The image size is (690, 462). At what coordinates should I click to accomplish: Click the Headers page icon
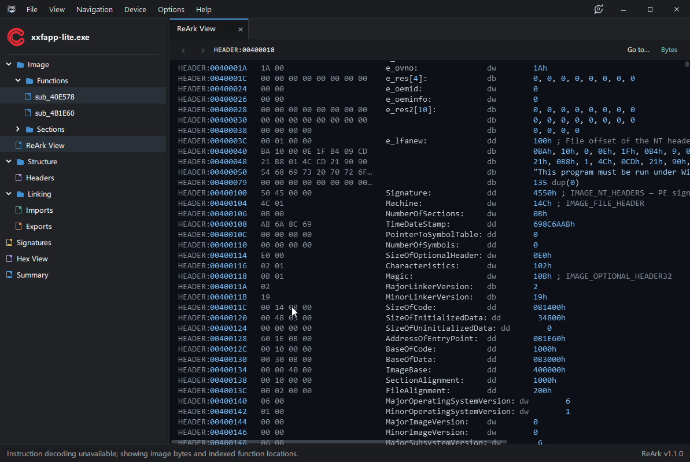click(x=19, y=178)
